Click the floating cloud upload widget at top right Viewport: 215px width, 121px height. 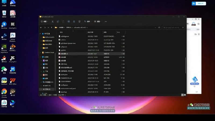(199, 3)
